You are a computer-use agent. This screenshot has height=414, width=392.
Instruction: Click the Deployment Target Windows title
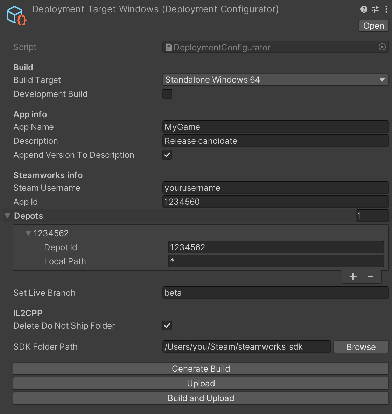[x=155, y=9]
